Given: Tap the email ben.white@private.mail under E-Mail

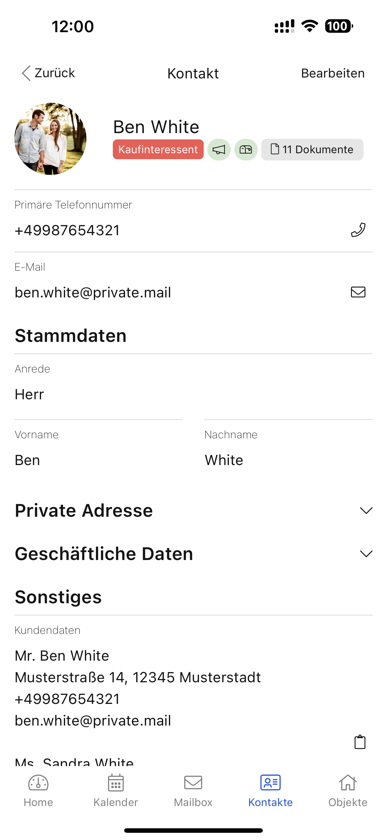Looking at the screenshot, I should coord(93,293).
